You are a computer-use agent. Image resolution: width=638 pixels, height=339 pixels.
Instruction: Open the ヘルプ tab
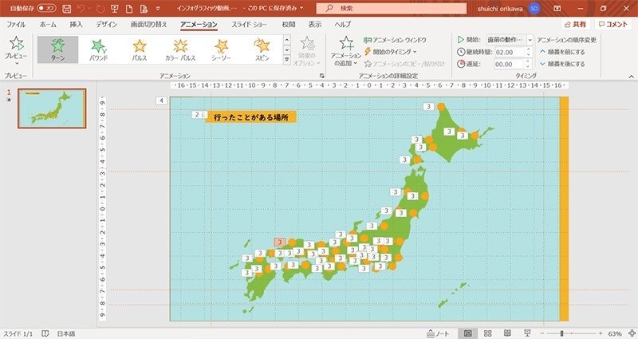[343, 25]
